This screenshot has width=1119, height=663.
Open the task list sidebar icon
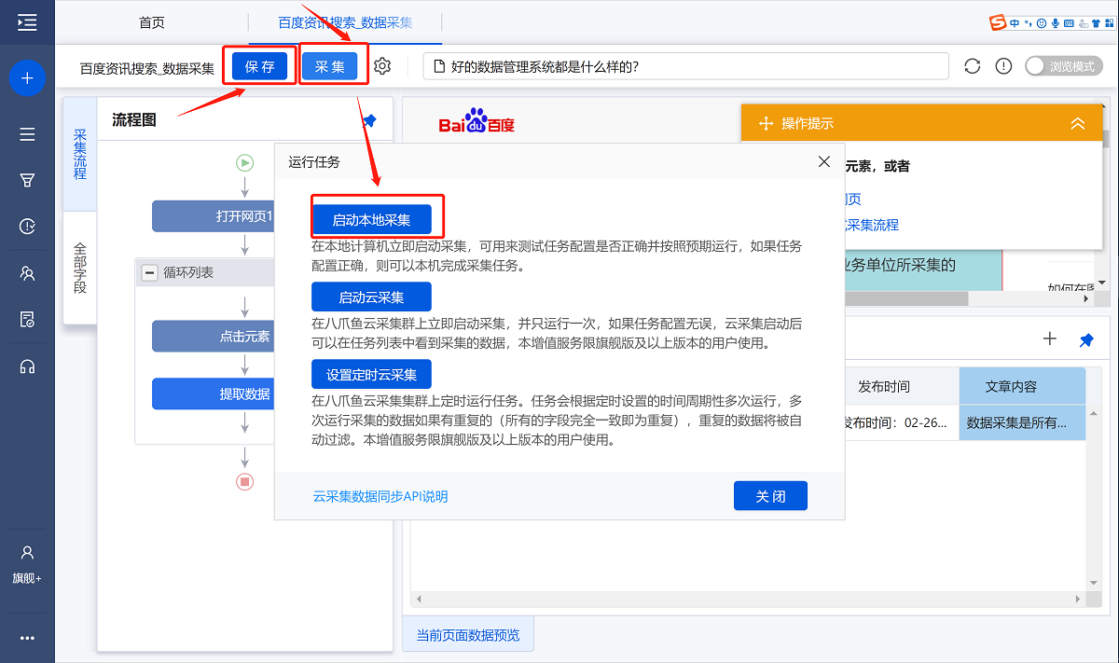[x=27, y=134]
